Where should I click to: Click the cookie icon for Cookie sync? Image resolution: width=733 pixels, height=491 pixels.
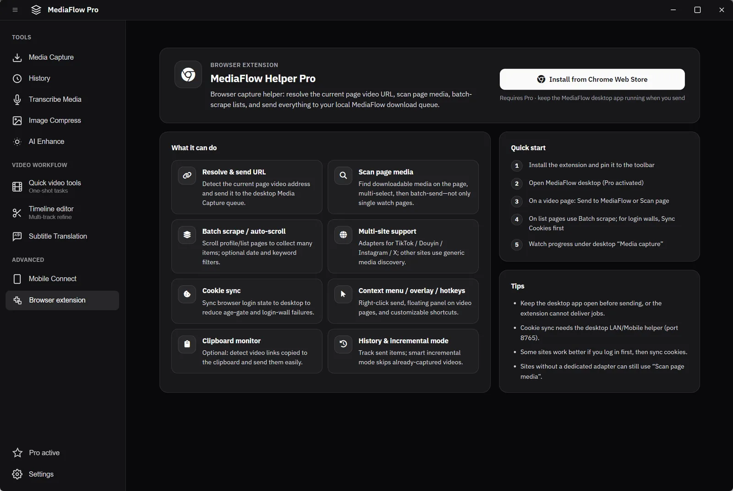click(x=187, y=294)
